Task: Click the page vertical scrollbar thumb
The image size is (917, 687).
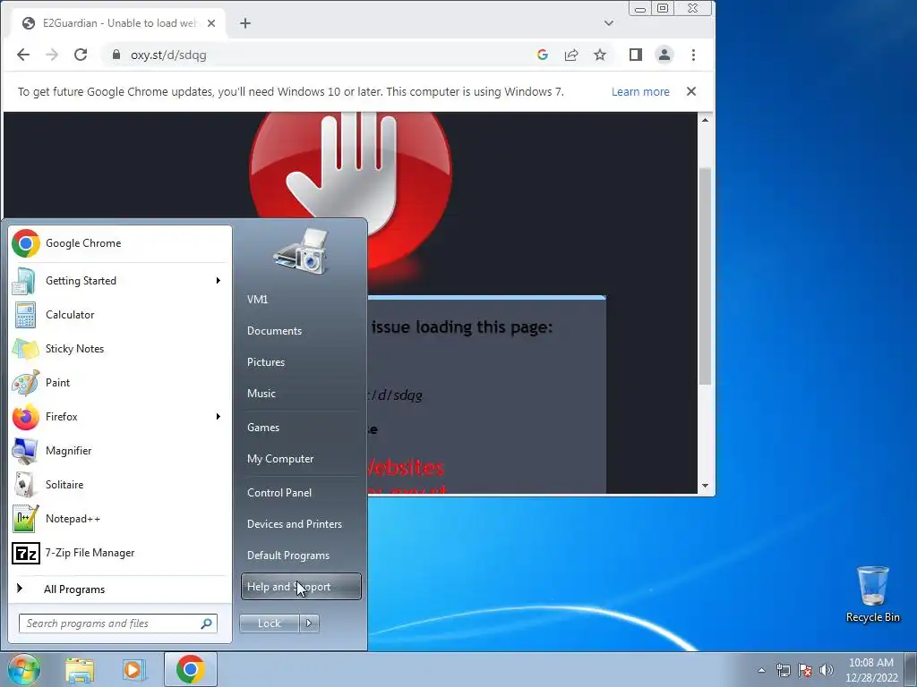Action: pyautogui.click(x=706, y=276)
